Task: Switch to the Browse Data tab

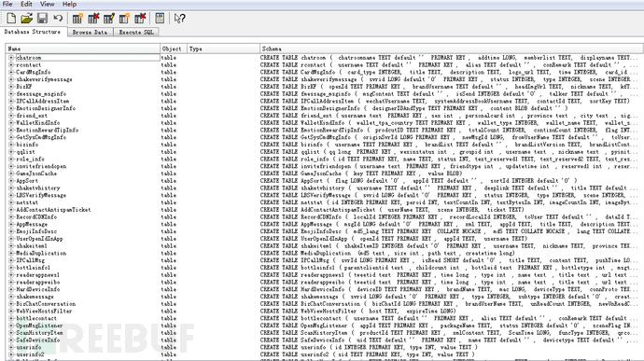Action: (90, 32)
